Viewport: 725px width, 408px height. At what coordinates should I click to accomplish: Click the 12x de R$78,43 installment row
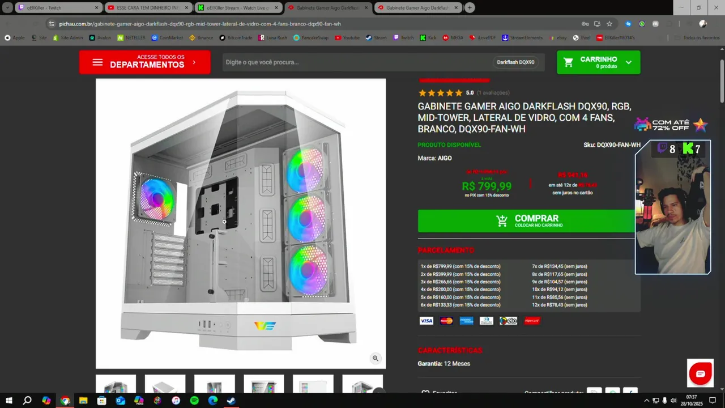[560, 305]
